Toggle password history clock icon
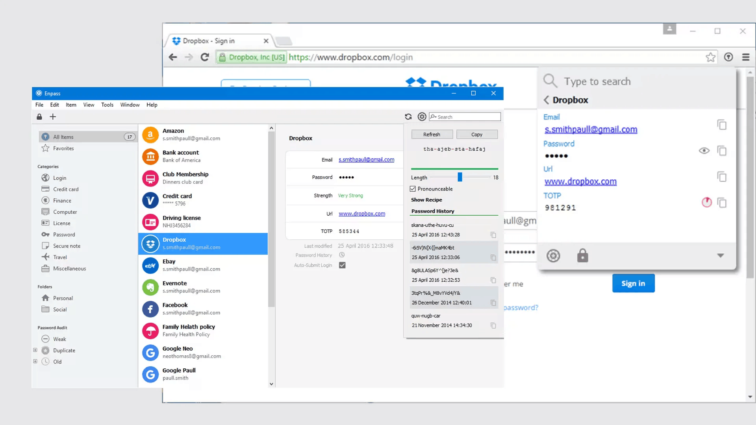Screen dimensions: 756x425 (342, 255)
